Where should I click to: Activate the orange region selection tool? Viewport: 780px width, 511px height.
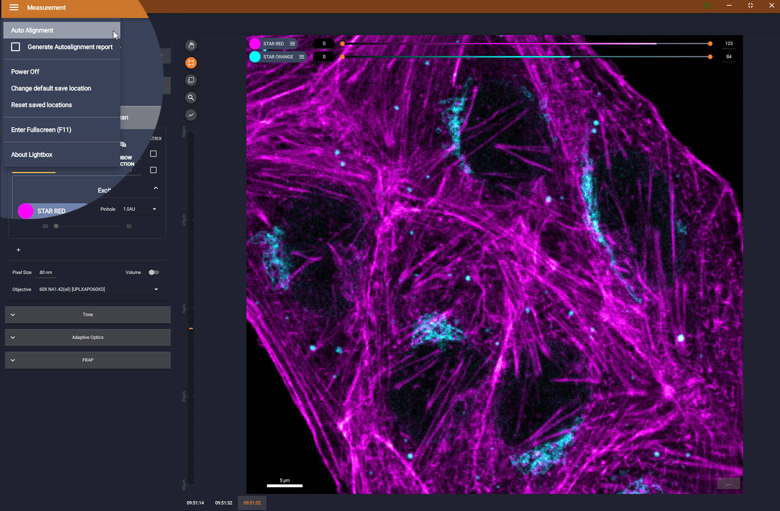click(191, 63)
